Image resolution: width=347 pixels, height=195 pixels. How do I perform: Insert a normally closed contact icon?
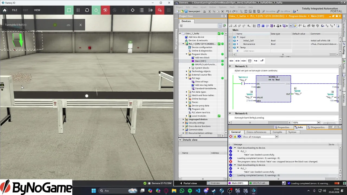tap(237, 61)
